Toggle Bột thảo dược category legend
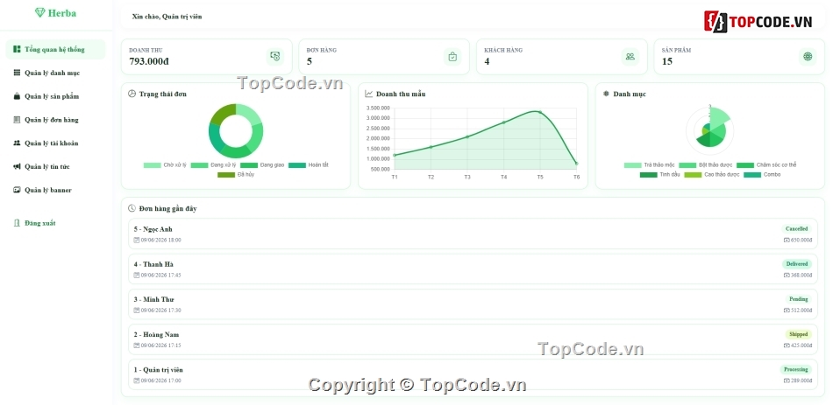This screenshot has height=405, width=833. [706, 164]
